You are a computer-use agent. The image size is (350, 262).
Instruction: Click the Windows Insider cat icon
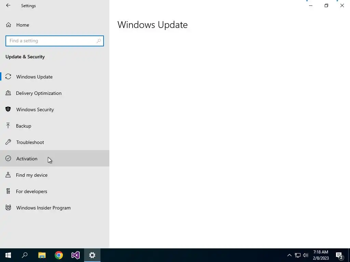8,208
